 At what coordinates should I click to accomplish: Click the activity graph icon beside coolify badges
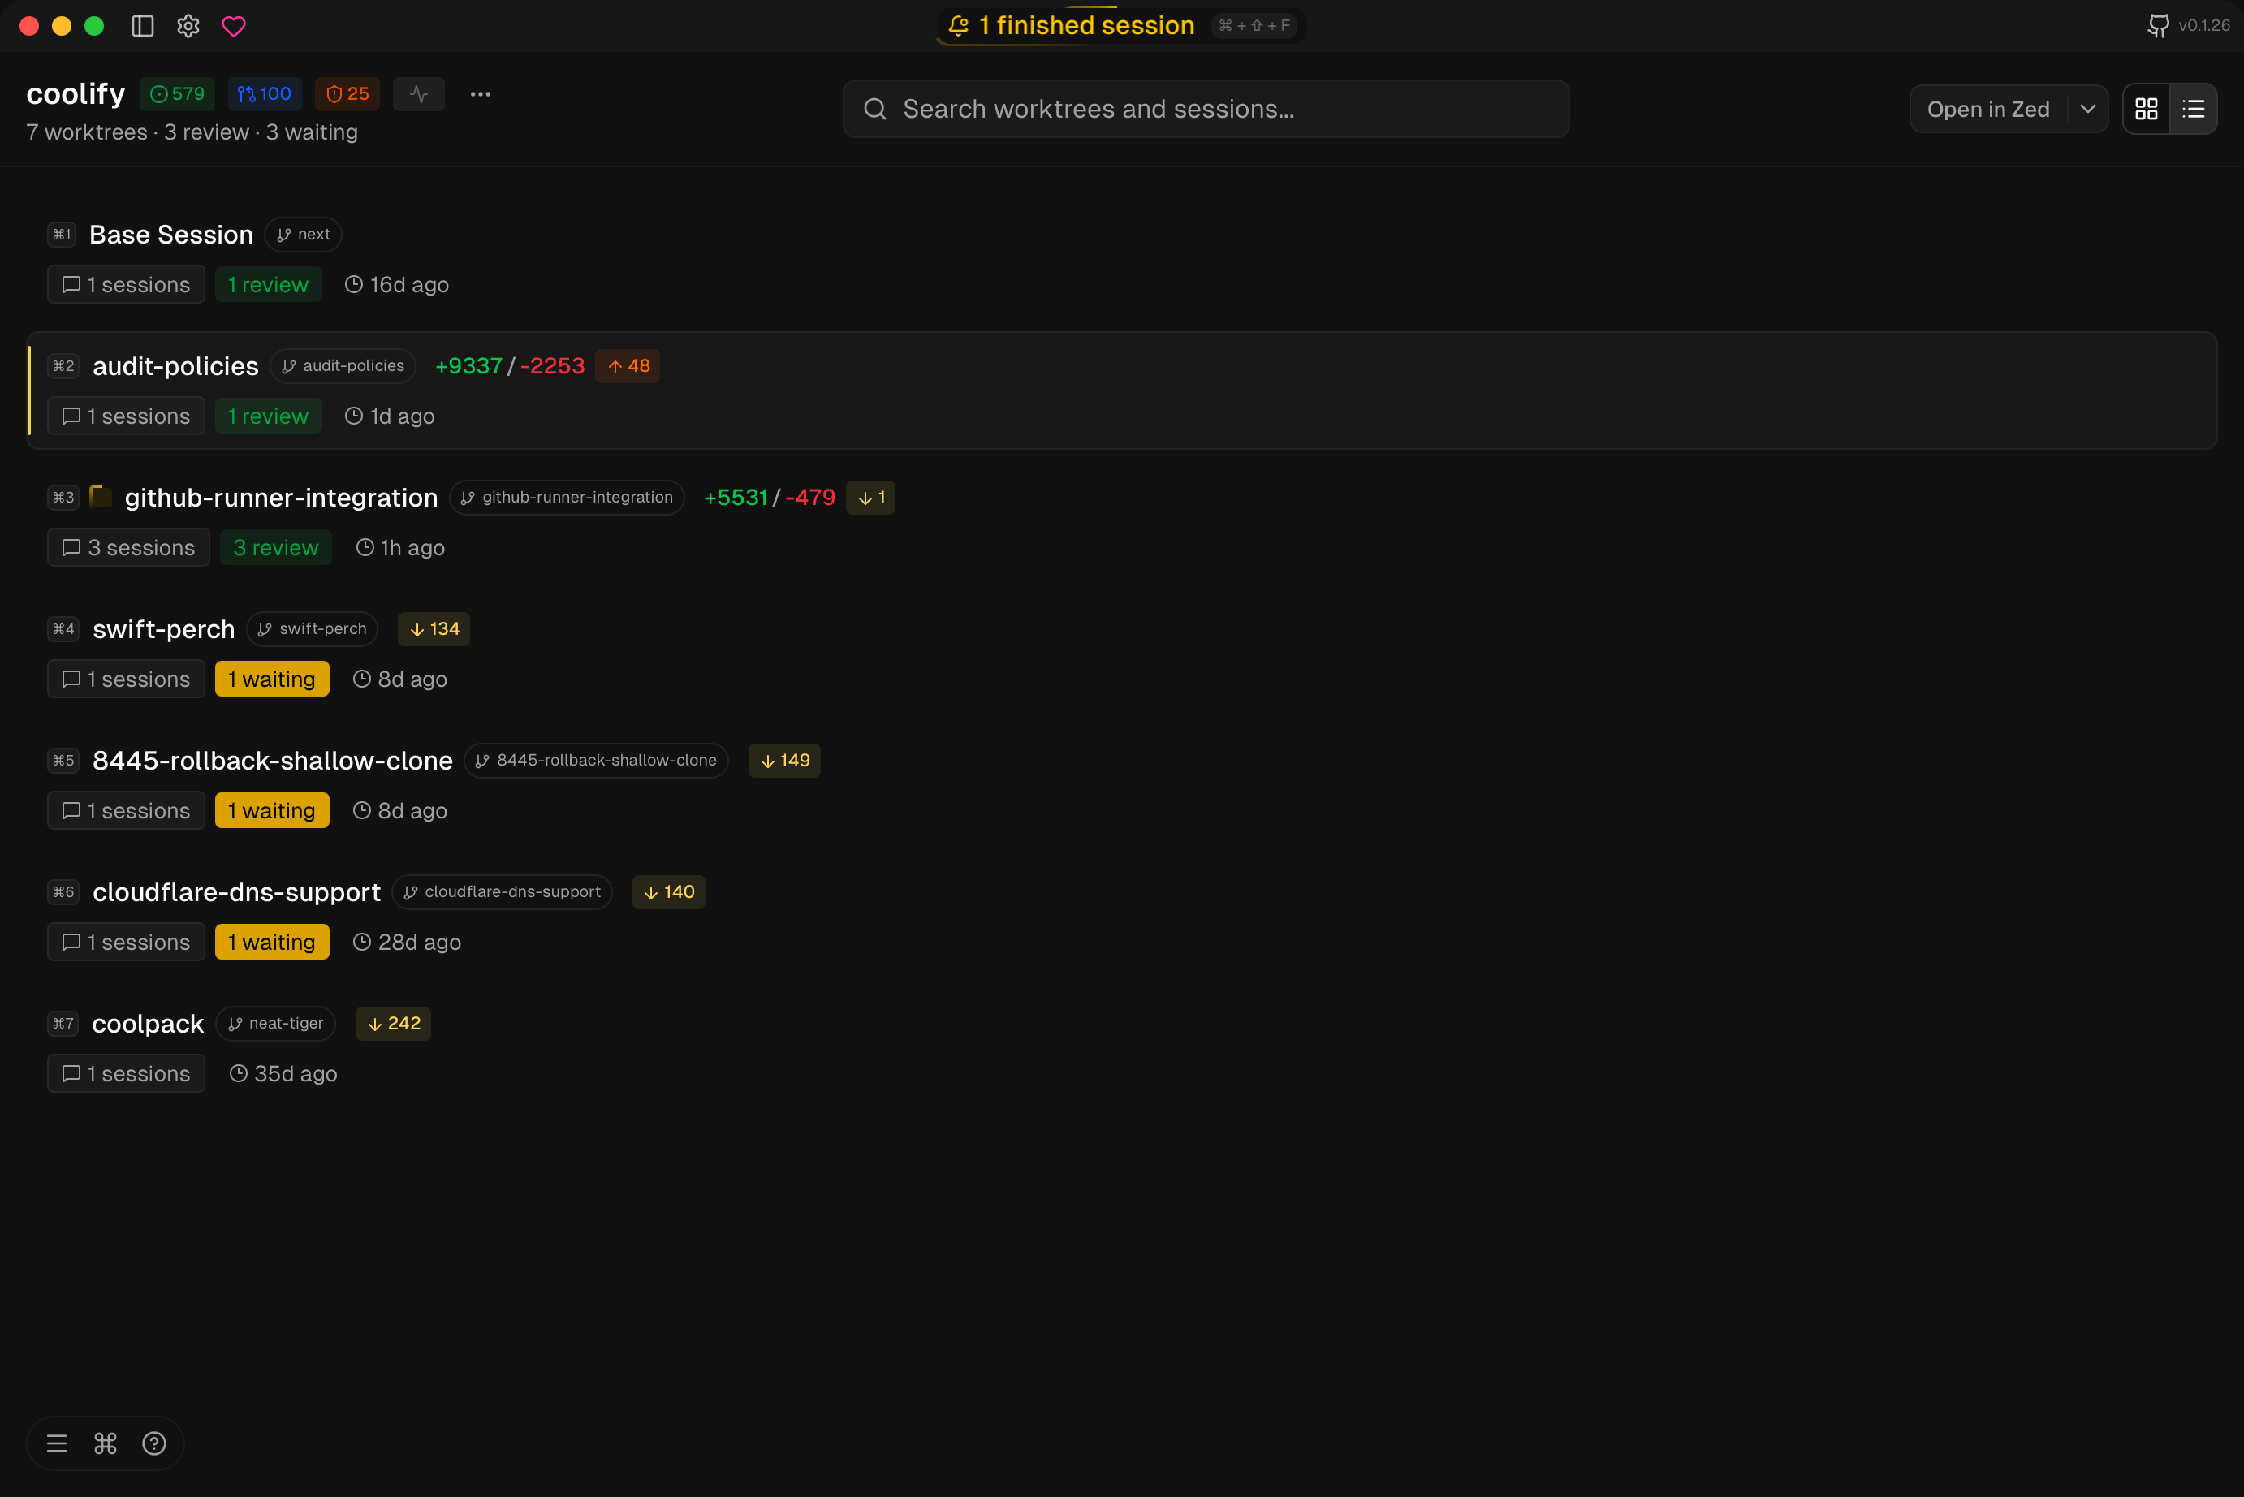pos(418,93)
